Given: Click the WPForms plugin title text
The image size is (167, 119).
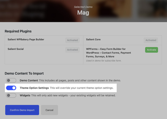Looking at the screenshot, I should [x=109, y=53].
